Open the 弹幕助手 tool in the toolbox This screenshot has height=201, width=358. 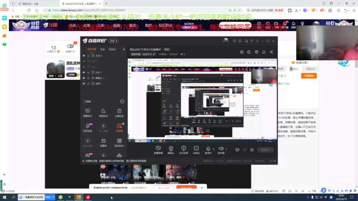coord(87,113)
